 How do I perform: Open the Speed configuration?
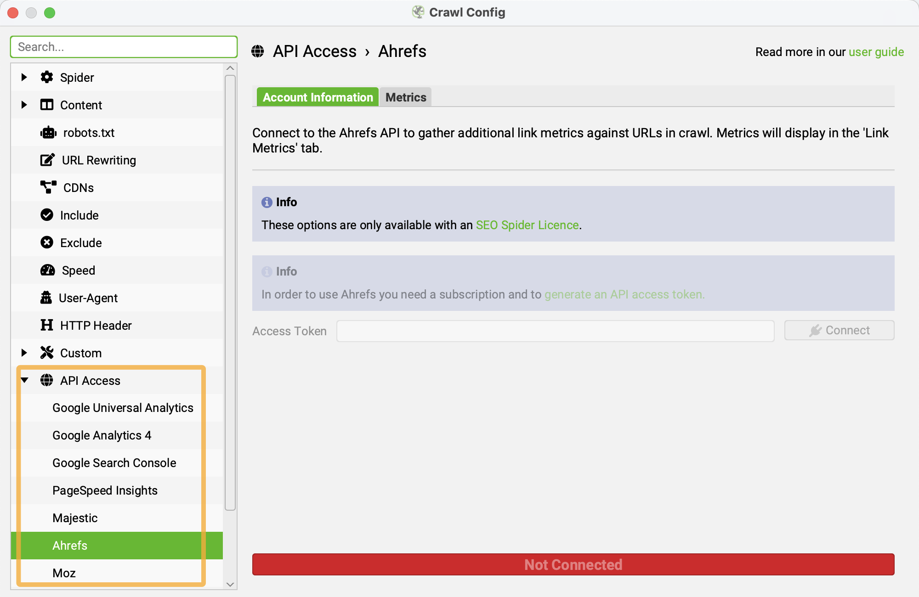pyautogui.click(x=117, y=270)
